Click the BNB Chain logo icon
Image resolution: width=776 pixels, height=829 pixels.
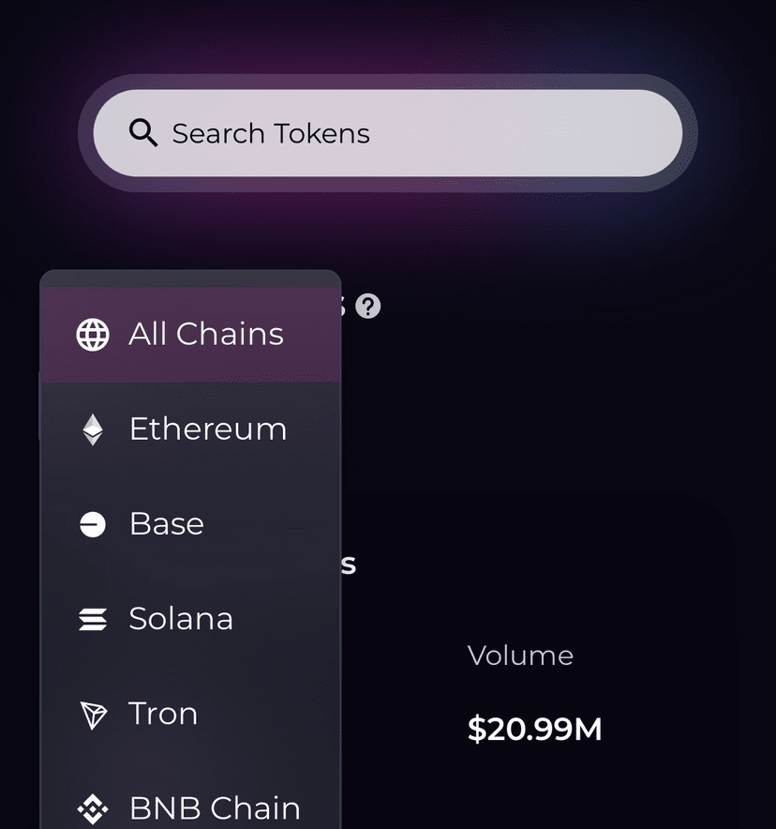click(x=92, y=808)
